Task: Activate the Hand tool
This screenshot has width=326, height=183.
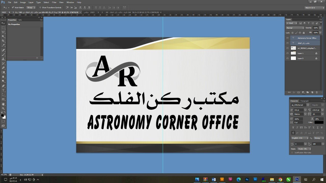Action: pos(3,104)
